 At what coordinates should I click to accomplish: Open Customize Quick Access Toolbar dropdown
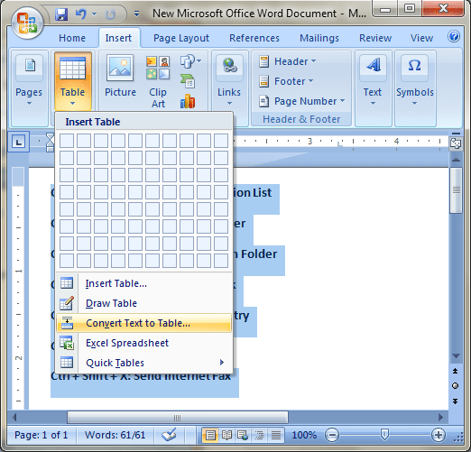[x=136, y=14]
